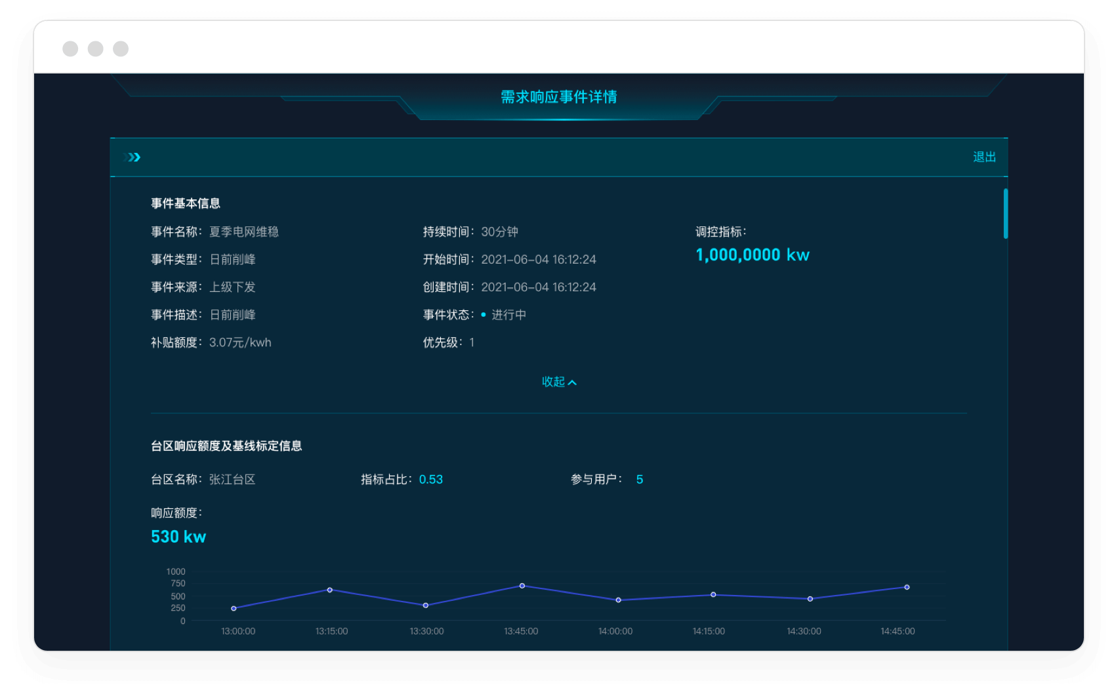Click the 台区响应额度及基线标定信息 section header
Viewport: 1118px width, 698px height.
click(x=226, y=445)
